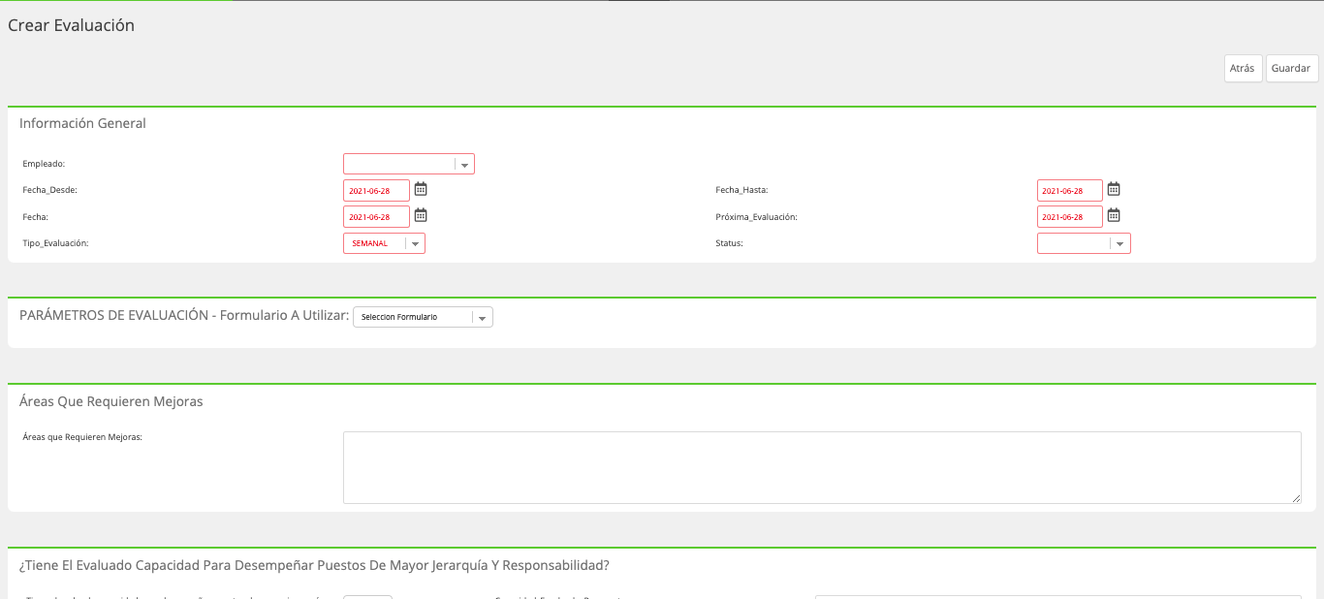1324x599 pixels.
Task: Click the PARÁMETROS DE EVALUACIÓN heading text
Action: 184,315
